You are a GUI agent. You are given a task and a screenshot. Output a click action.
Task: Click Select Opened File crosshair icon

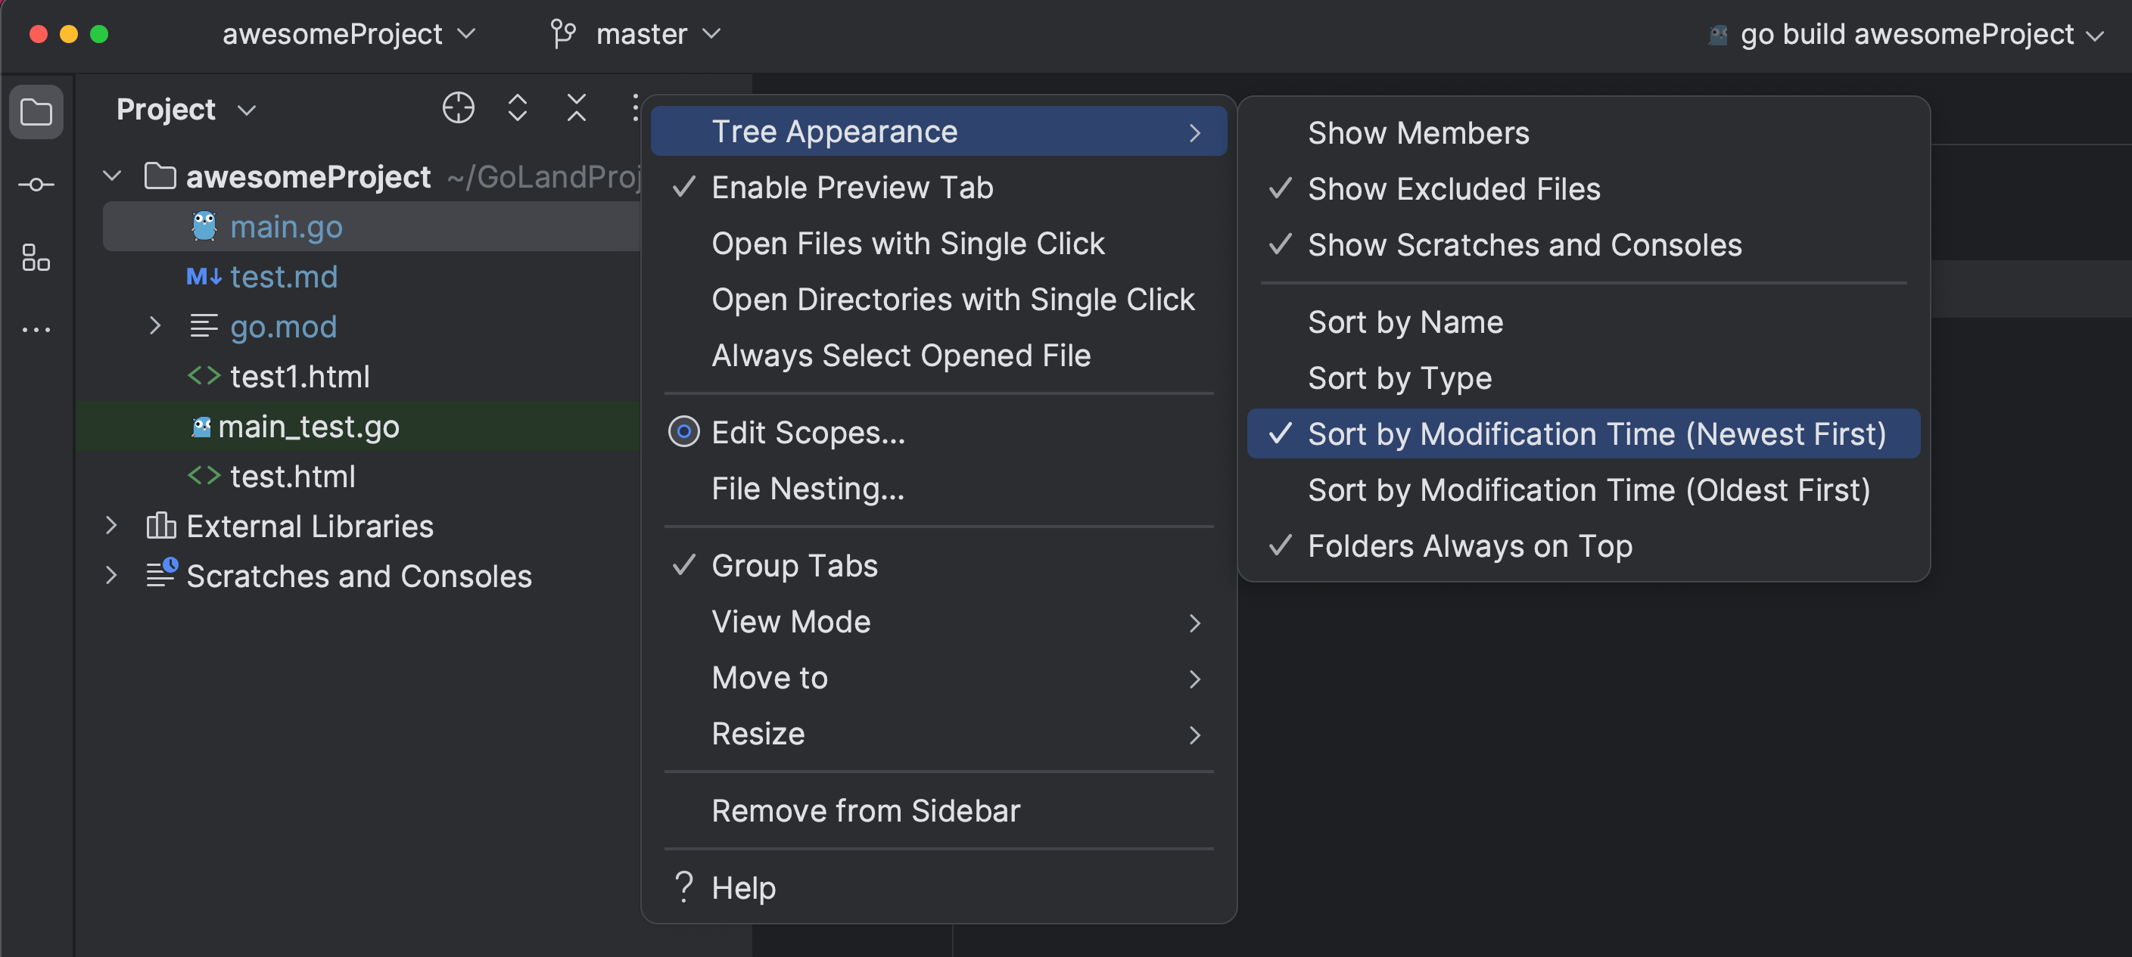coord(458,108)
